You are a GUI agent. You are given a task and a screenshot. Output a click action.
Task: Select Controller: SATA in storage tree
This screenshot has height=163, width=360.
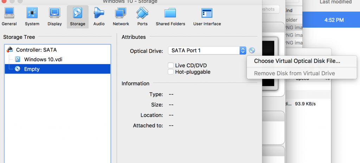(57, 50)
